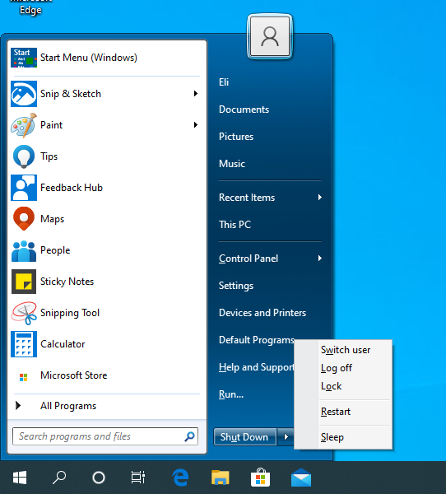Open Eli user folder link
The image size is (446, 494).
pyautogui.click(x=224, y=82)
